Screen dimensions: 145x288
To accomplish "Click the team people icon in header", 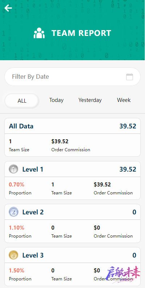I will click(39, 33).
